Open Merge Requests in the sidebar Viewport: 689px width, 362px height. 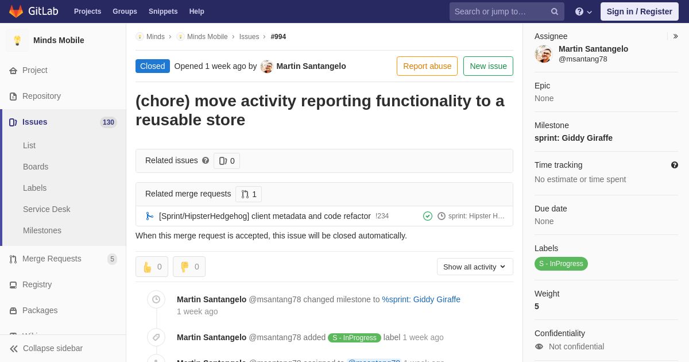tap(52, 259)
